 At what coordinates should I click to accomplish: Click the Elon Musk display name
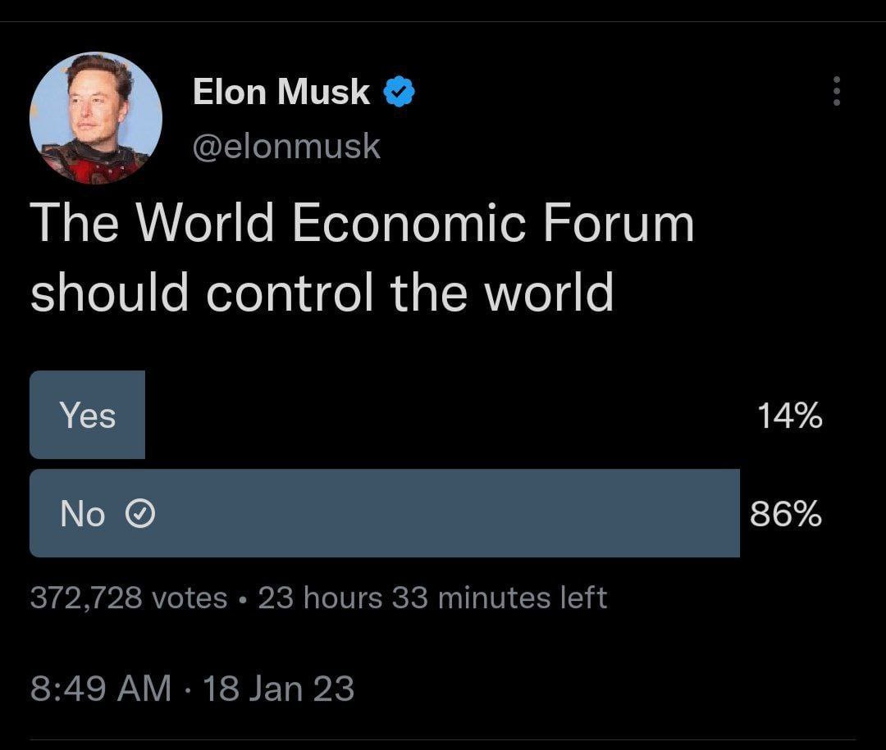281,92
